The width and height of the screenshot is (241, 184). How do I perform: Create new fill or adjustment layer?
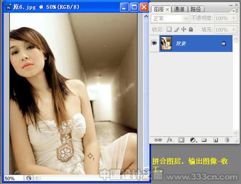coord(193,140)
